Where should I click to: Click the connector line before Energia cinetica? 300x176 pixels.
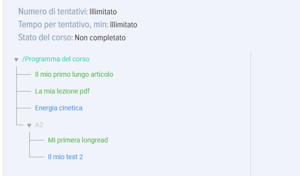click(x=24, y=108)
